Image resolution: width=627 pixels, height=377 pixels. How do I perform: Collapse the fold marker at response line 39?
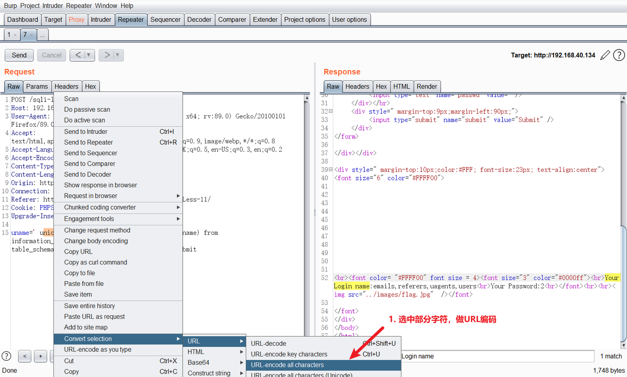click(x=331, y=170)
